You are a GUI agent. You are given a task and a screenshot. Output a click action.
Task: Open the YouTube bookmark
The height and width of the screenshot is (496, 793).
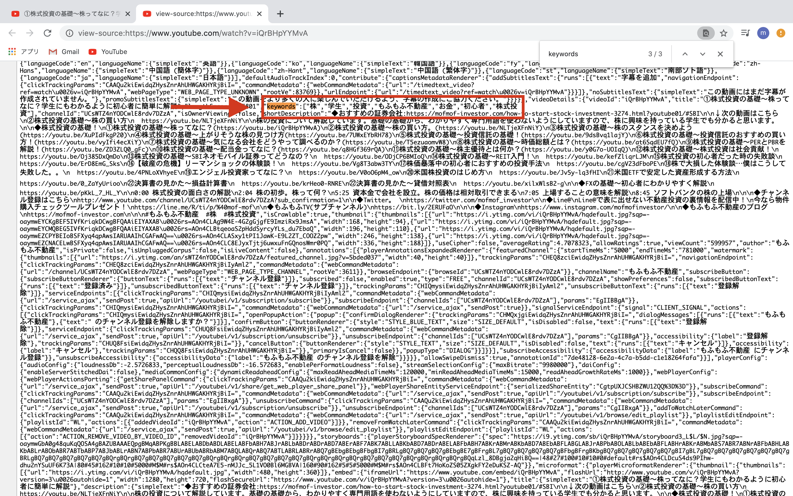(x=108, y=52)
